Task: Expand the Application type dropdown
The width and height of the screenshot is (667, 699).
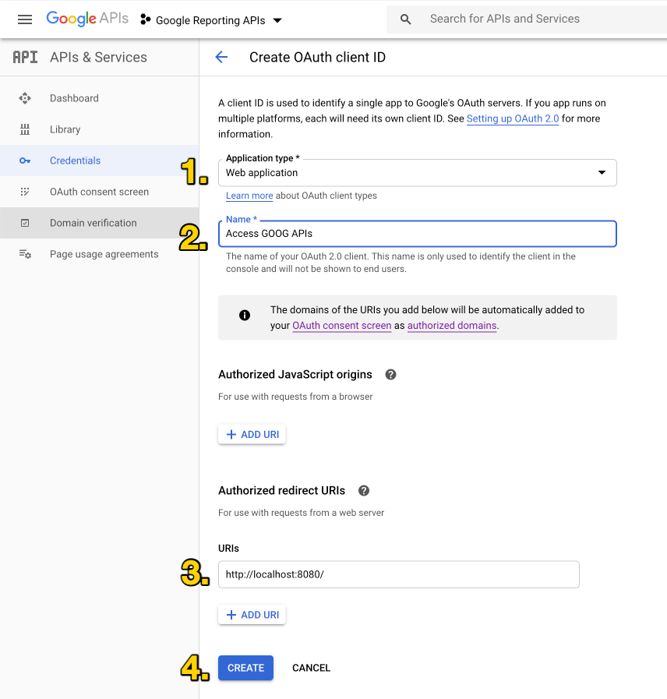Action: tap(418, 173)
